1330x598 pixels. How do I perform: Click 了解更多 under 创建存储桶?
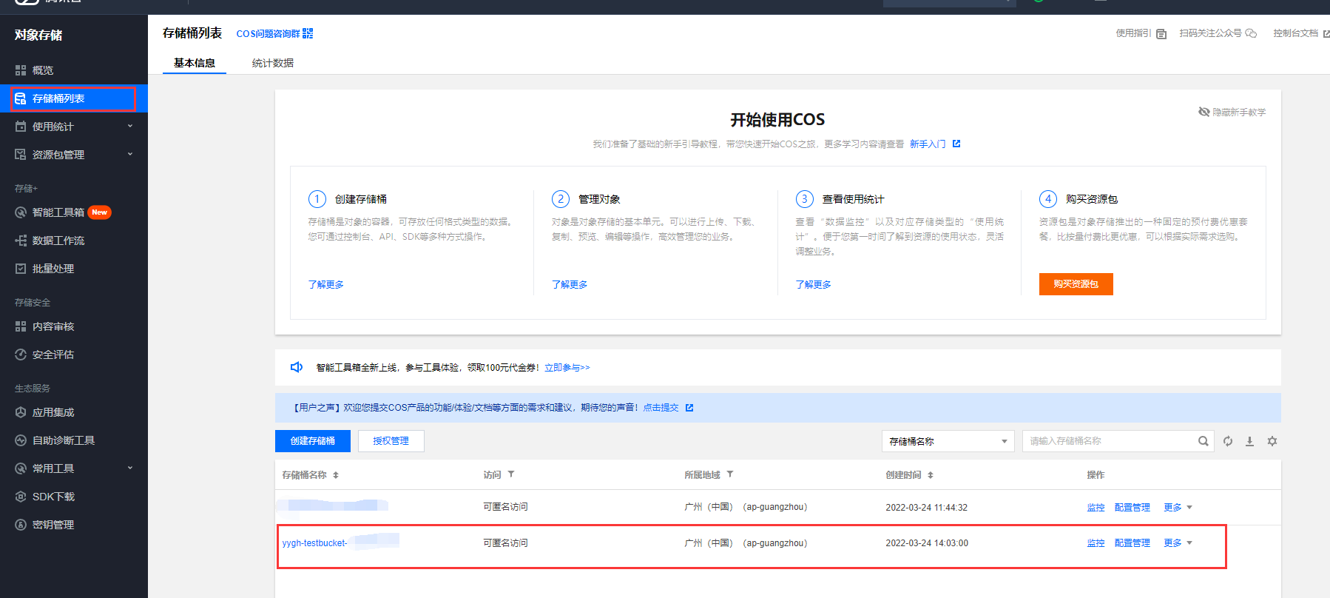tap(326, 284)
